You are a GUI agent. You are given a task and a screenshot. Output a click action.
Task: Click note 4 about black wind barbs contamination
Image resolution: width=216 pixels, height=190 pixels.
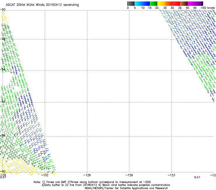(134, 185)
